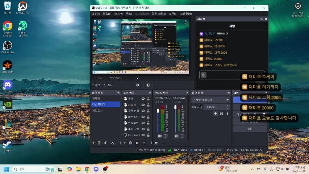Click the 300 ms duration field
Viewport: 309px width, 174px height.
coord(215,107)
